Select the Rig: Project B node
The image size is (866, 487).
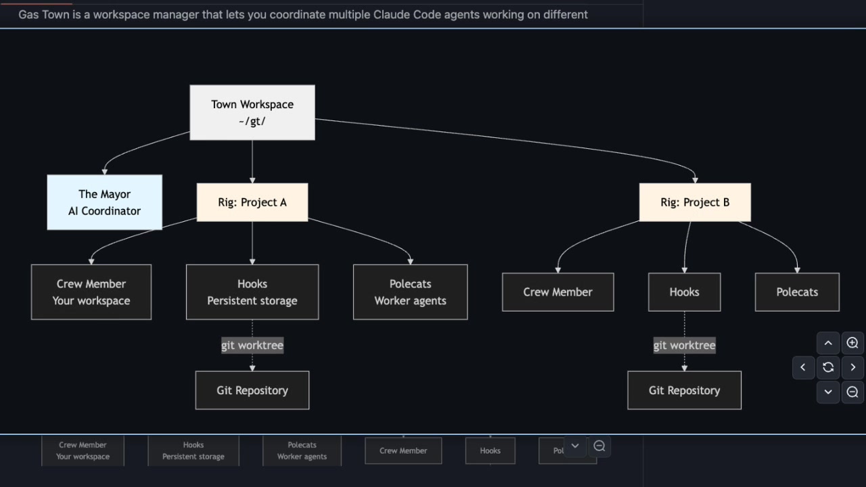click(x=695, y=202)
